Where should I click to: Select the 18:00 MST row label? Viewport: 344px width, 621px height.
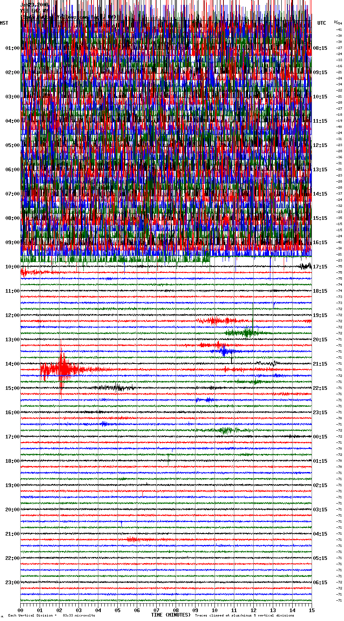13,461
